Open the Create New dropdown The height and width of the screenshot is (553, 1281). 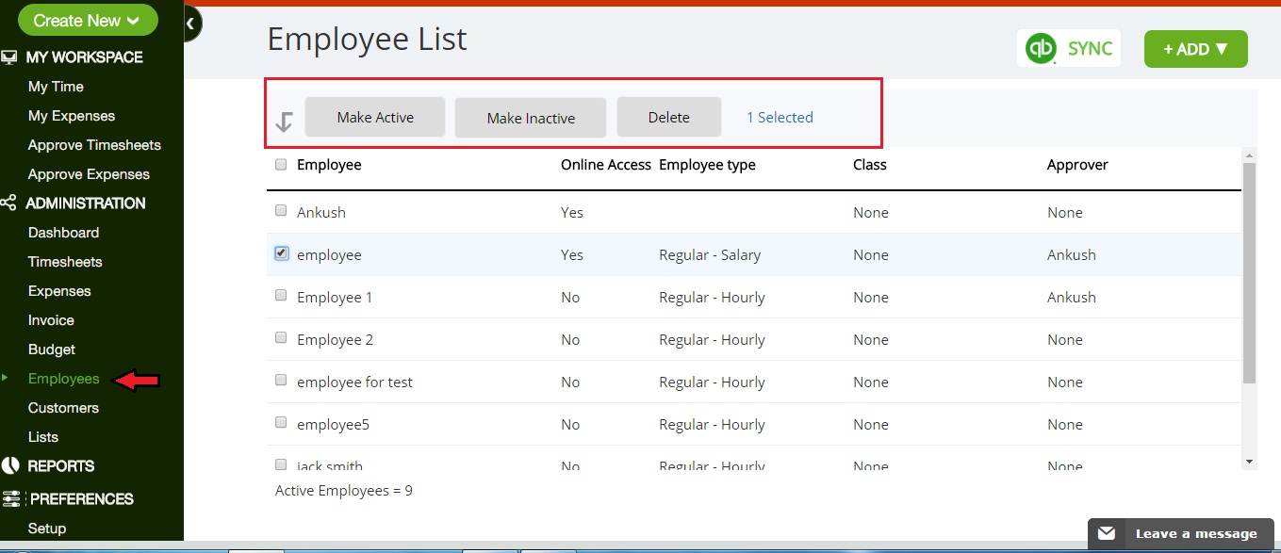coord(88,21)
